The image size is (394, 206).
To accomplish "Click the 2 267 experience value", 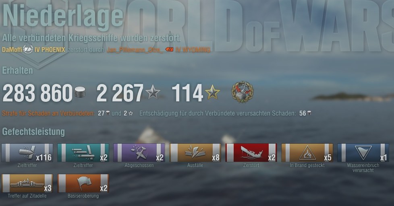I will (120, 93).
